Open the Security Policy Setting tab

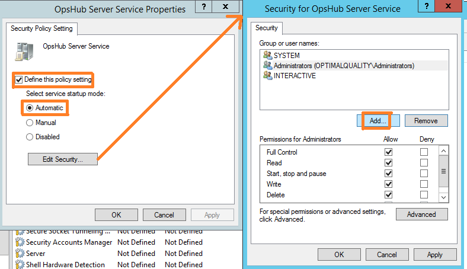tap(41, 28)
